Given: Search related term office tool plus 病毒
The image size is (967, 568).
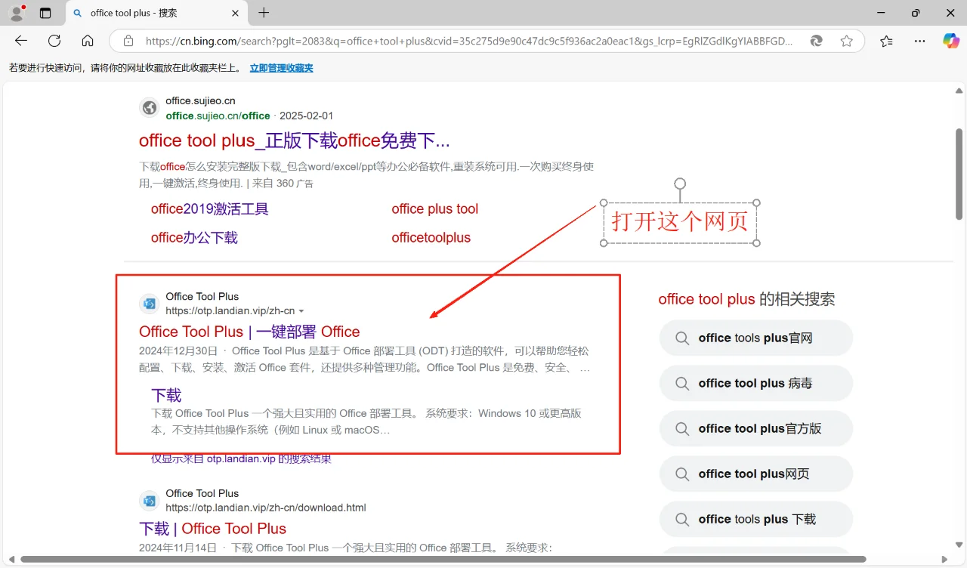Looking at the screenshot, I should point(755,383).
